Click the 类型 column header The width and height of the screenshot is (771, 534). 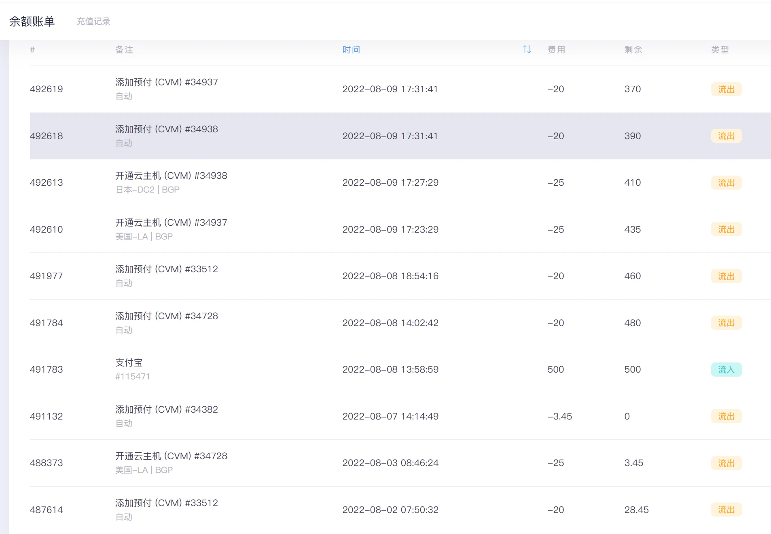[x=720, y=50]
